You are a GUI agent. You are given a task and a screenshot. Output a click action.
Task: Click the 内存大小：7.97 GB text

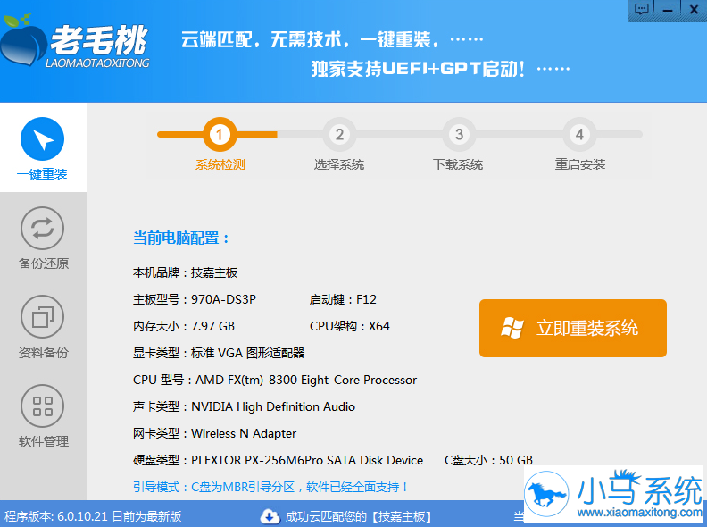click(184, 326)
